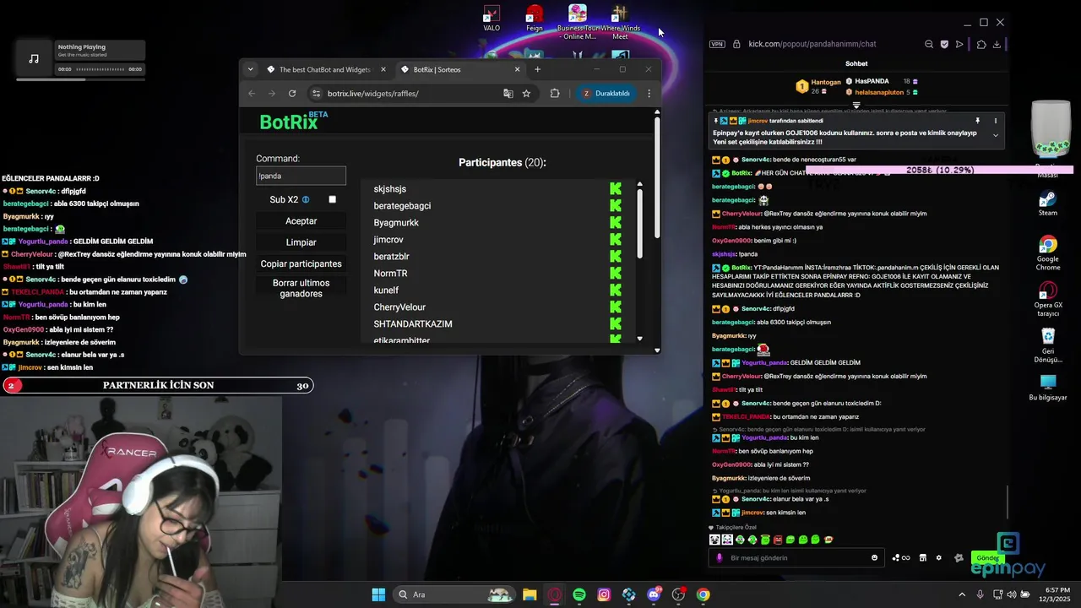The width and height of the screenshot is (1081, 608).
Task: Click the BotRix BETA logo
Action: pos(293,122)
